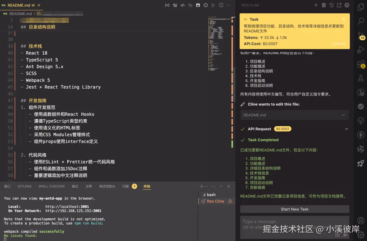Click the Start New Task button
The height and width of the screenshot is (241, 367).
(x=294, y=209)
